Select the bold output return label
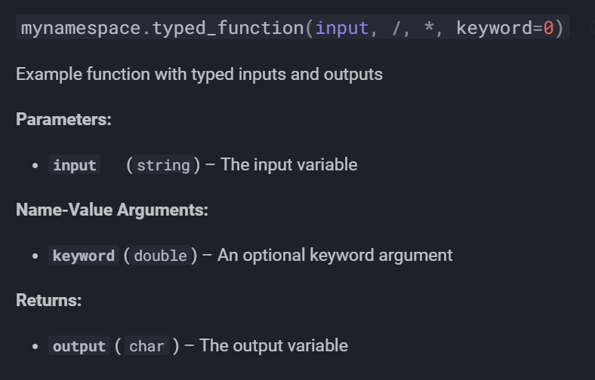Image resolution: width=595 pixels, height=380 pixels. [x=79, y=346]
